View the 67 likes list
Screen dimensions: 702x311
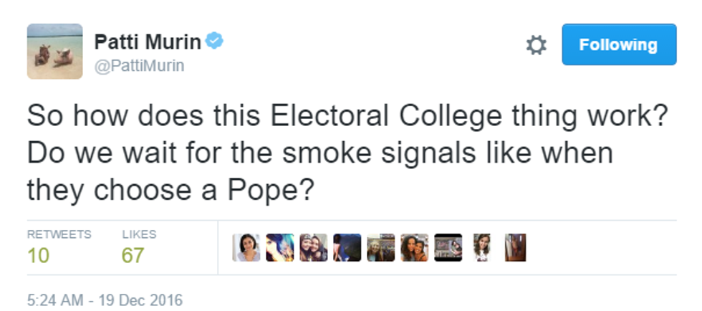[x=133, y=255]
